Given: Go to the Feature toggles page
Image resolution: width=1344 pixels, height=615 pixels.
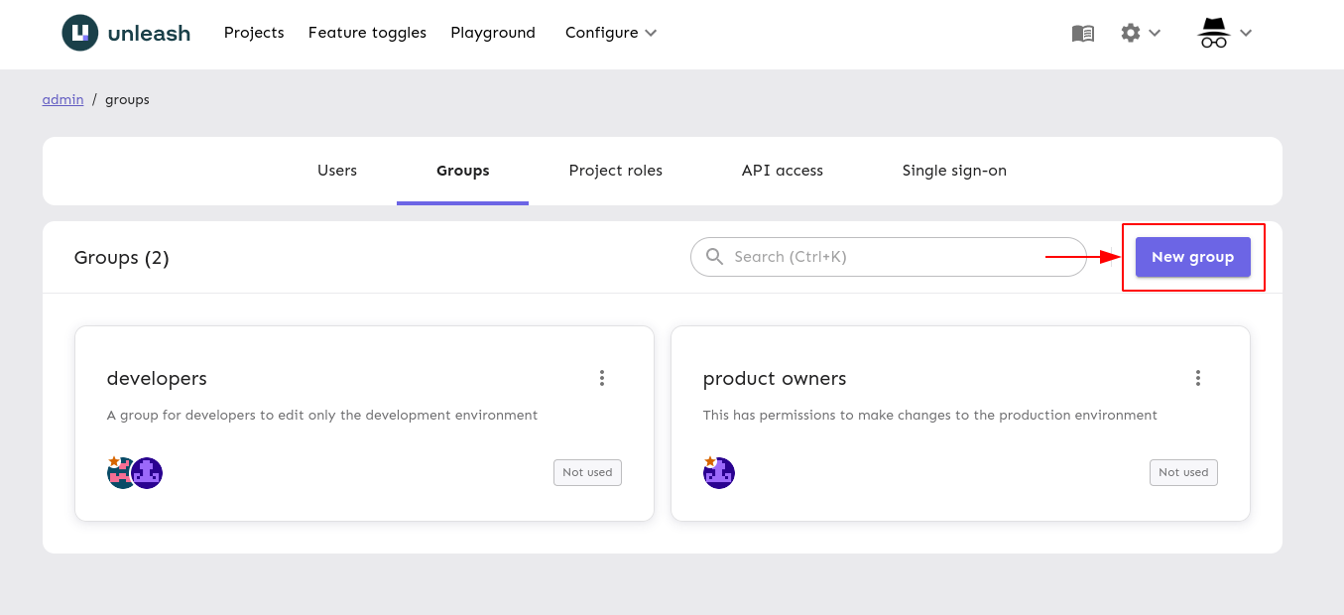Looking at the screenshot, I should click(x=367, y=33).
